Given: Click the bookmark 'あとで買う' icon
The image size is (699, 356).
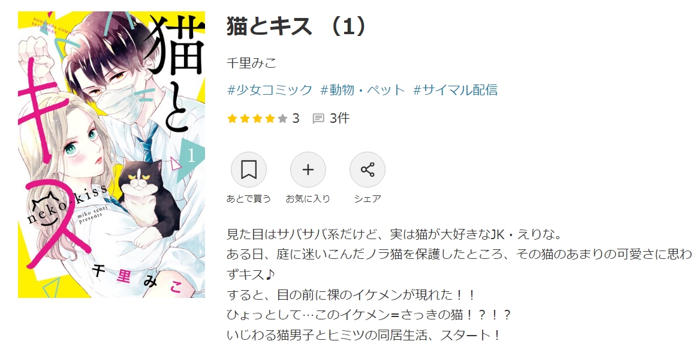Looking at the screenshot, I should pyautogui.click(x=248, y=170).
